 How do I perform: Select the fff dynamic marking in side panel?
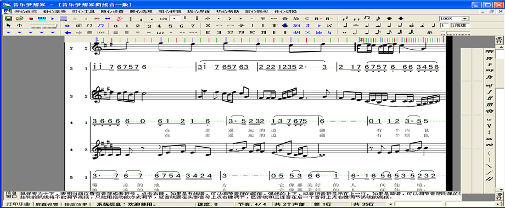pyautogui.click(x=490, y=105)
